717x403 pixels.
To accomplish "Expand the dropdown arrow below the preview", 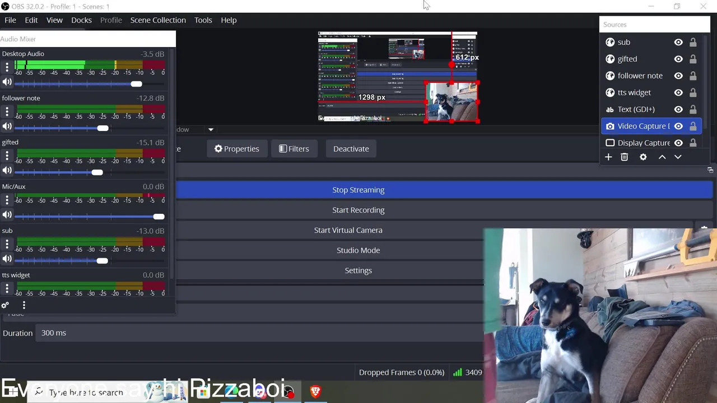I will point(211,129).
